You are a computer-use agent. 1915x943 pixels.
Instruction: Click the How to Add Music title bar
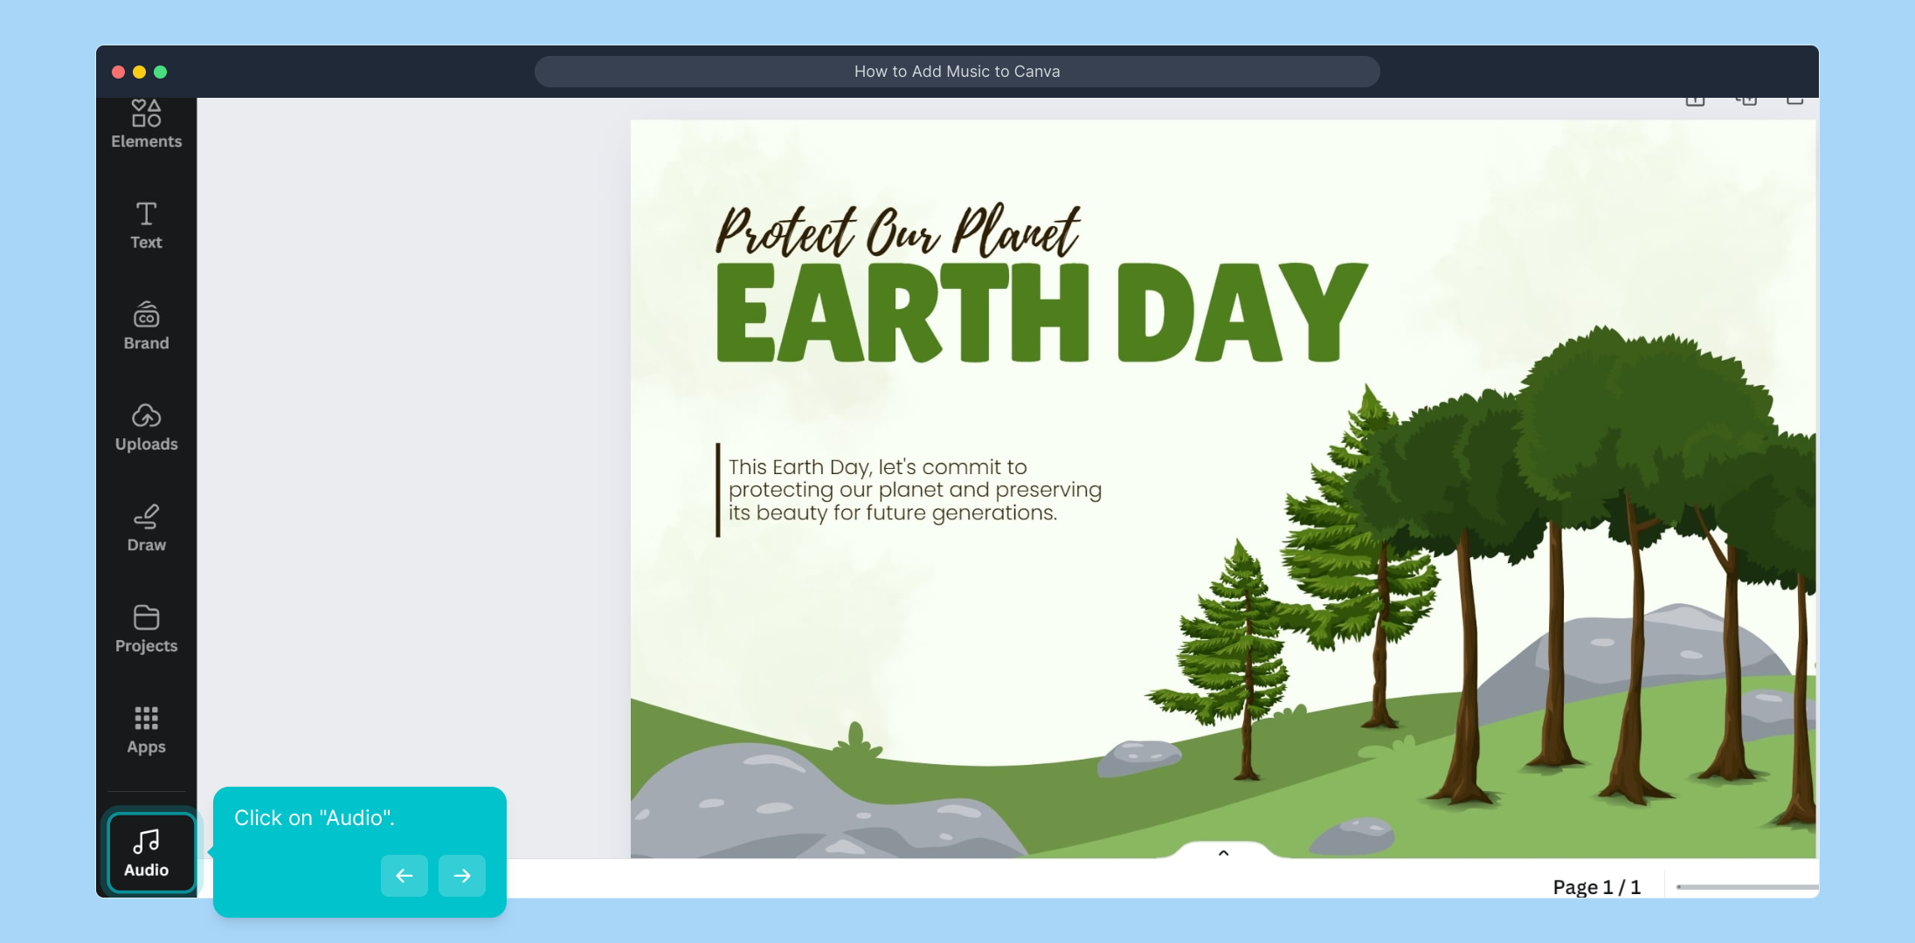point(957,72)
